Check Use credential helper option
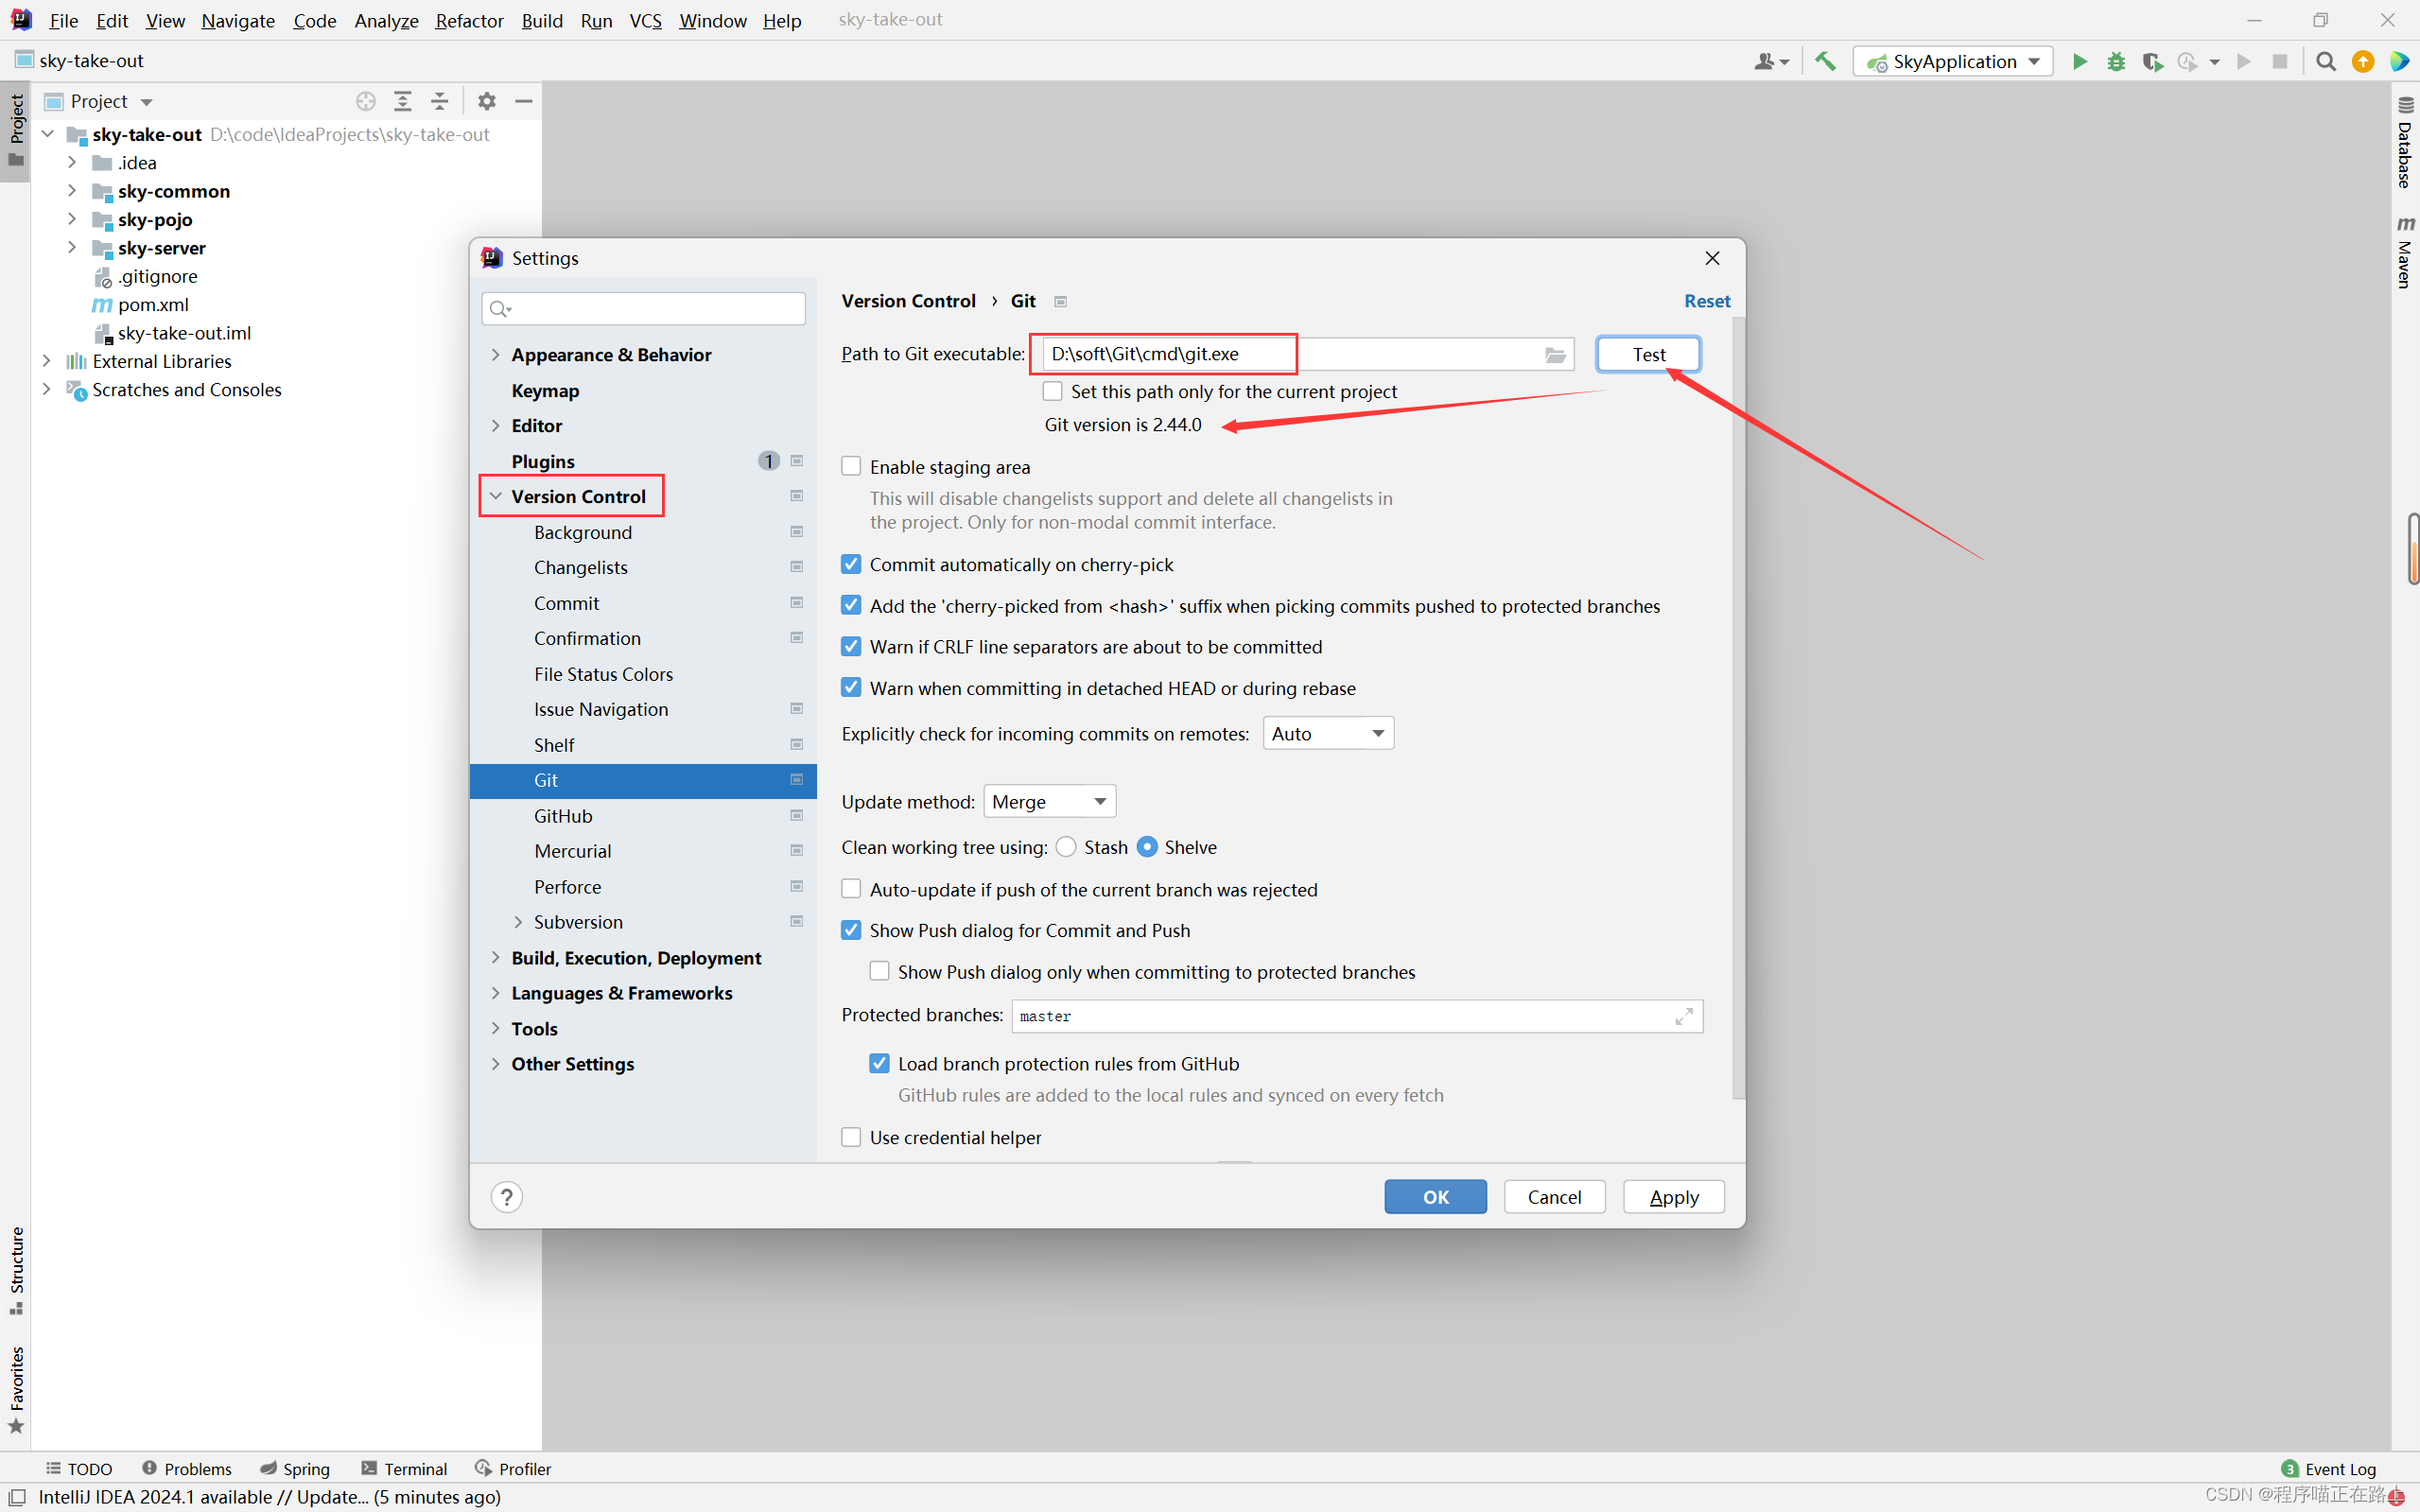Viewport: 2420px width, 1512px height. pyautogui.click(x=852, y=1137)
